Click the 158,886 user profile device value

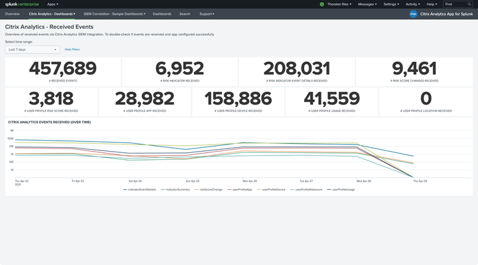tap(238, 98)
